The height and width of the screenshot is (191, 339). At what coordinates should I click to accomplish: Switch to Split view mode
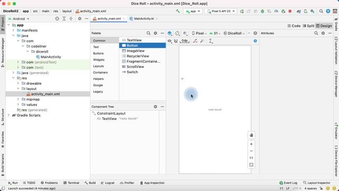pos(308,26)
